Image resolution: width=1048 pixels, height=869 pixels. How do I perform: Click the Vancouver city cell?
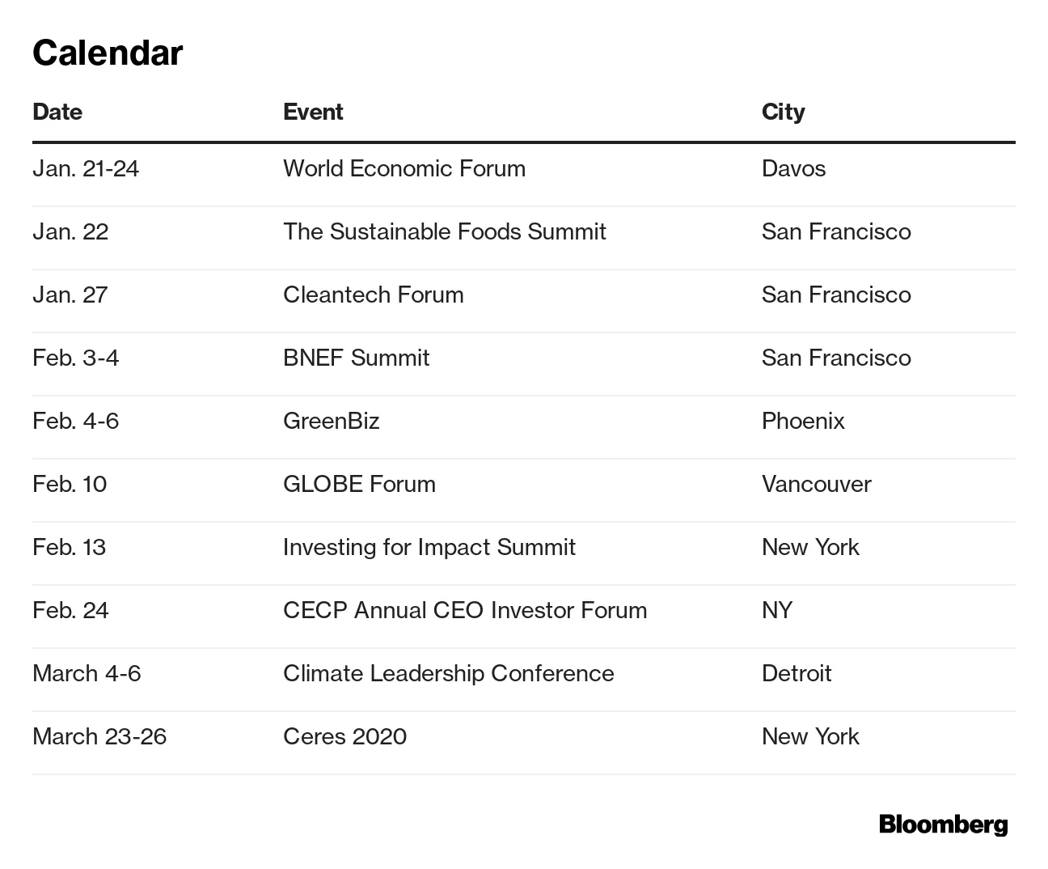(x=816, y=484)
